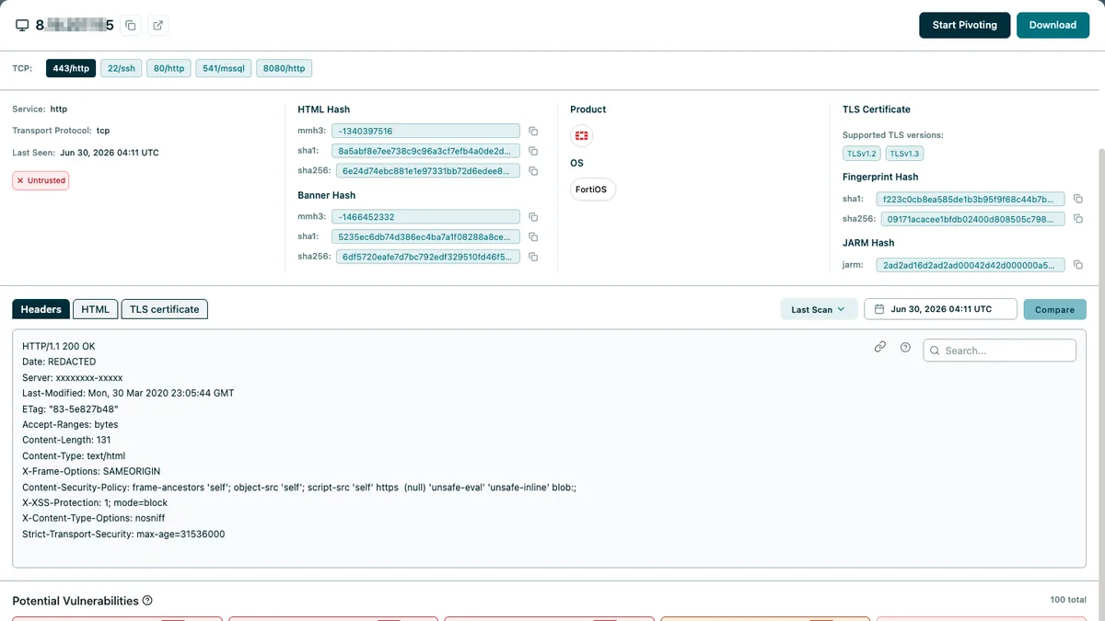This screenshot has height=621, width=1105.
Task: Click the Content-Length: 131 line
Action: (66, 441)
